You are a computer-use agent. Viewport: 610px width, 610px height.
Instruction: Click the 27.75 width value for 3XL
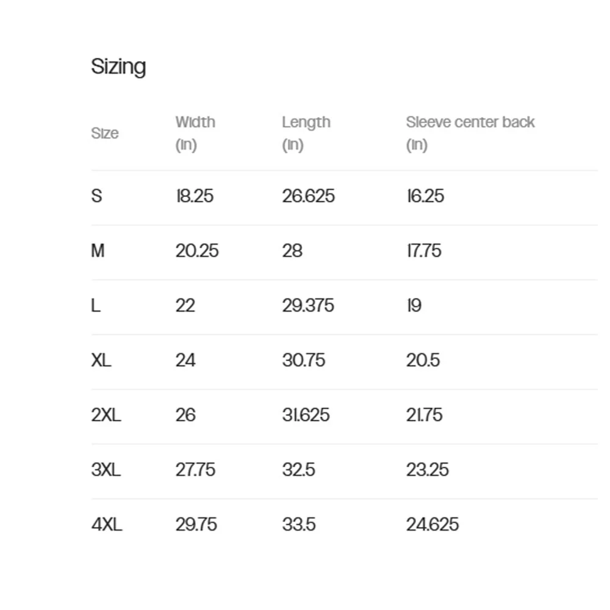(195, 470)
